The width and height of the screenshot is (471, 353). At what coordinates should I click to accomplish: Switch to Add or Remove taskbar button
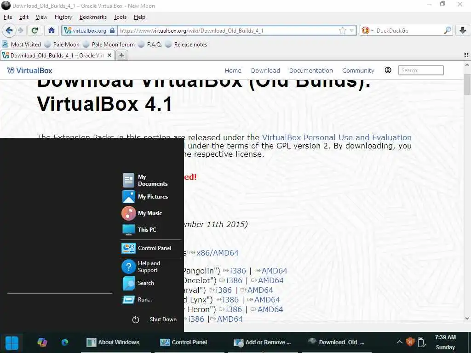pos(263,342)
